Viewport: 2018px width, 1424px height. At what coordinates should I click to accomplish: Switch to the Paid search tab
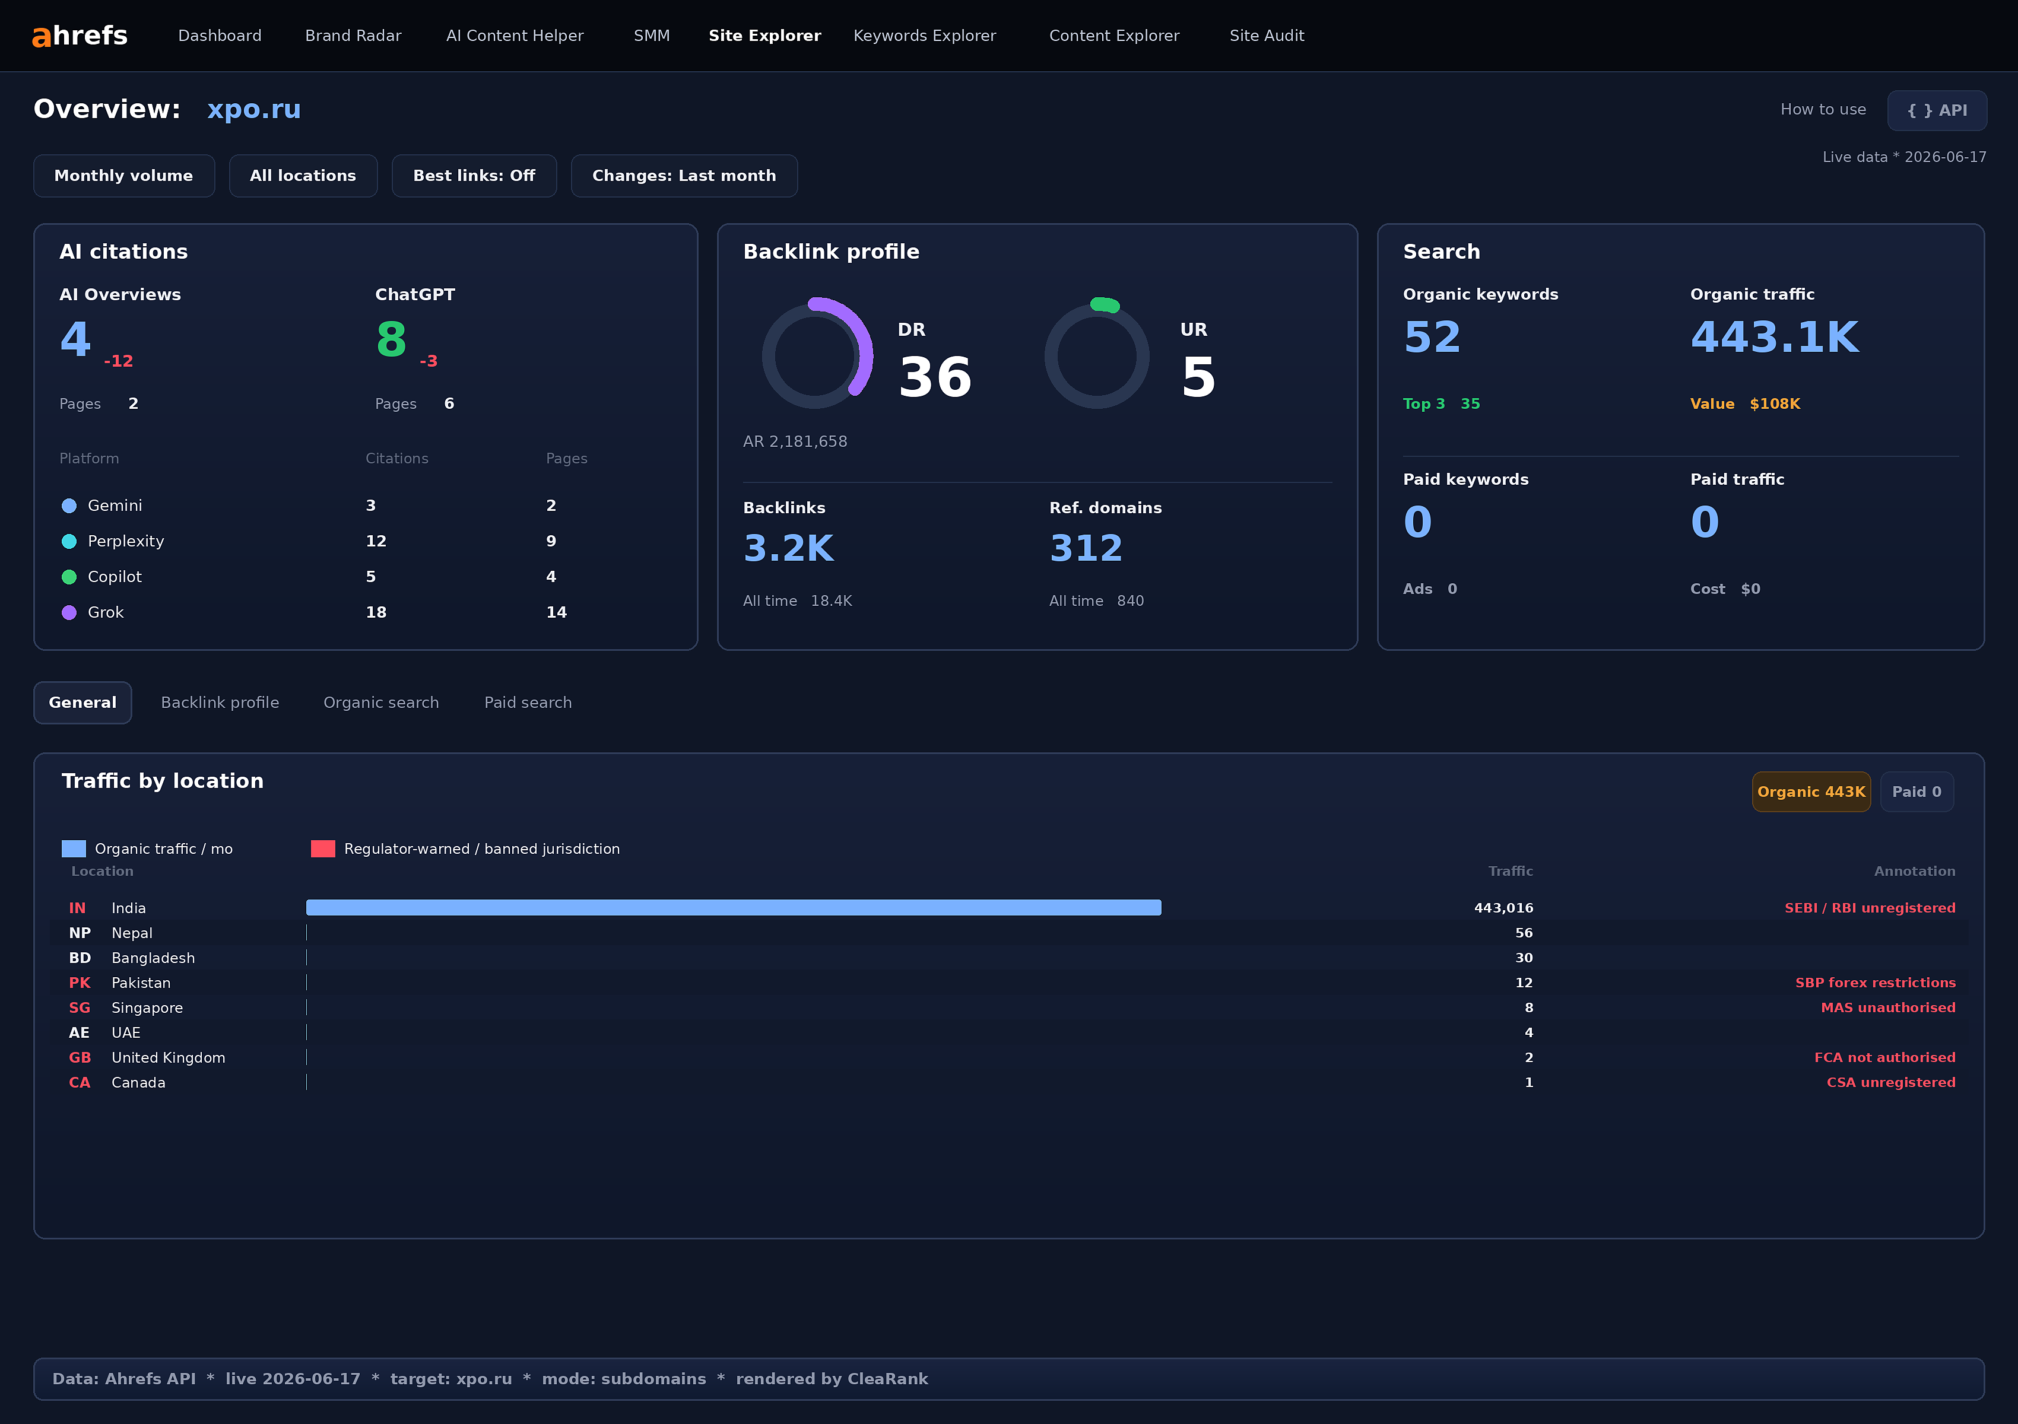(x=528, y=703)
